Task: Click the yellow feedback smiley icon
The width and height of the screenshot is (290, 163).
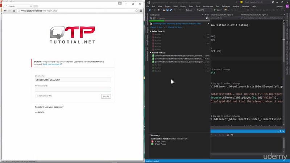Action: click(241, 2)
